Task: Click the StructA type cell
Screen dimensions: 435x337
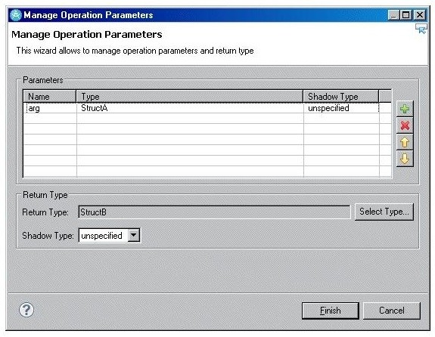Action: point(190,108)
